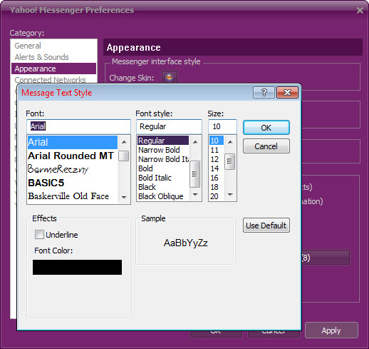Select Narrow Bold font style
The width and height of the screenshot is (369, 349).
[x=163, y=150]
